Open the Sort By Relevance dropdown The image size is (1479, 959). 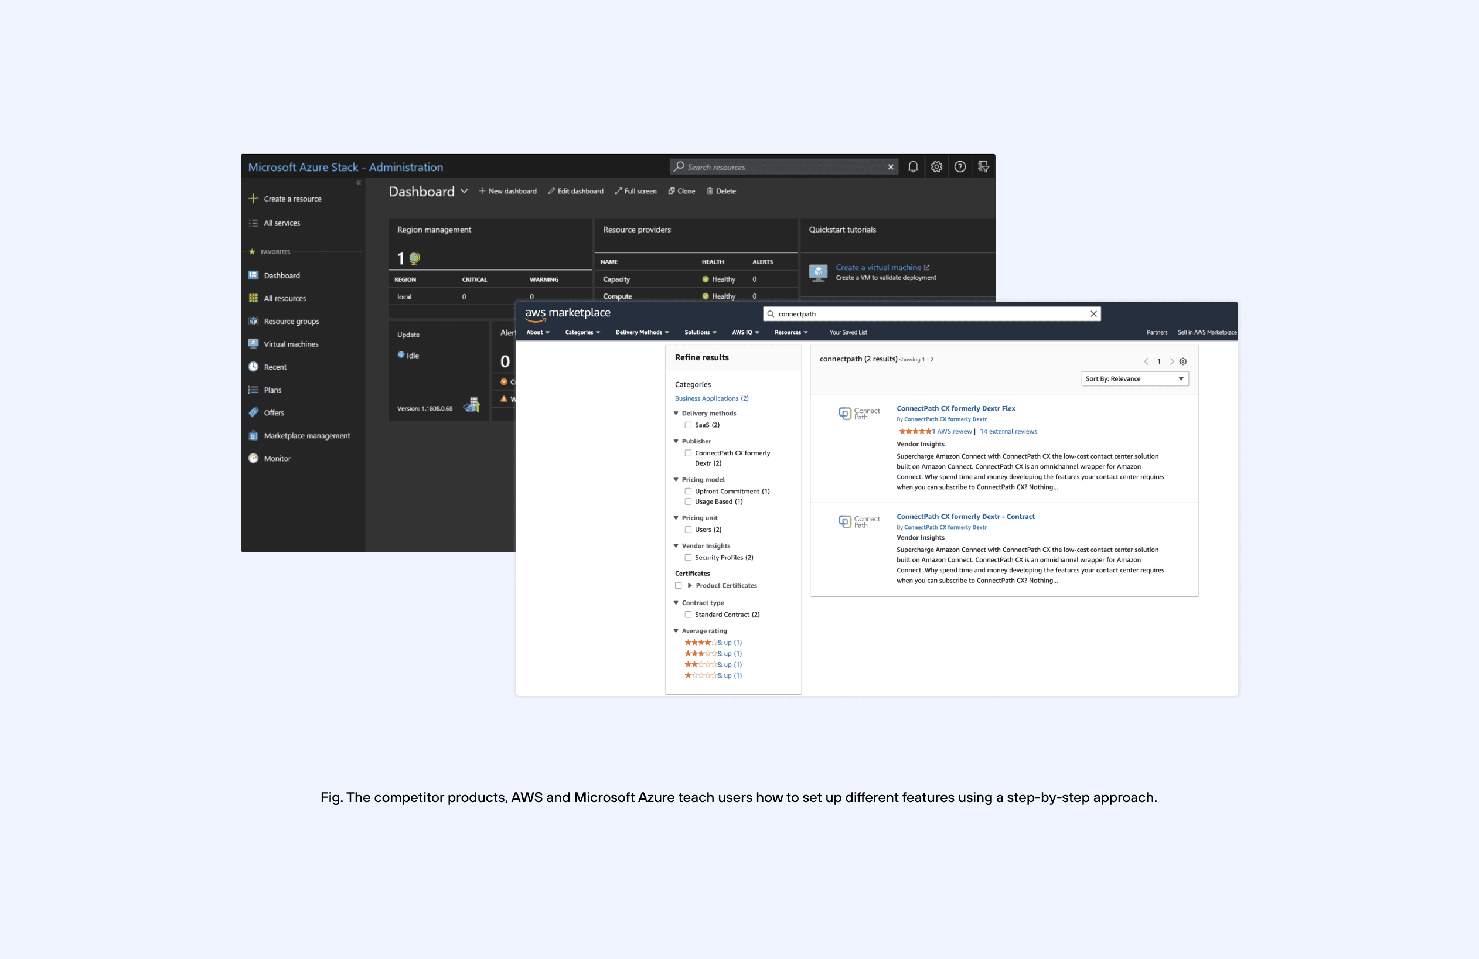click(x=1134, y=378)
